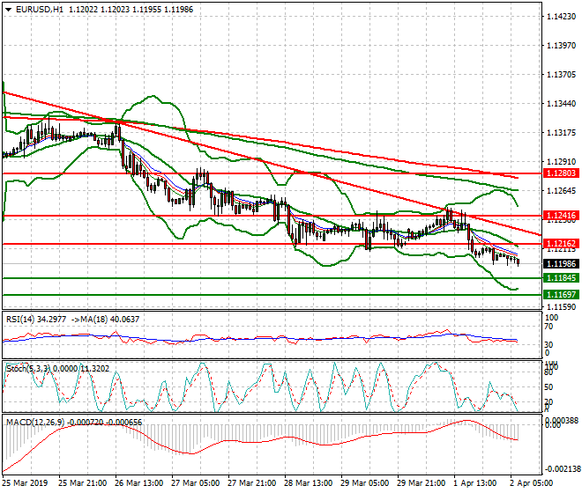Click the red 1.12162 price level label

[561, 244]
